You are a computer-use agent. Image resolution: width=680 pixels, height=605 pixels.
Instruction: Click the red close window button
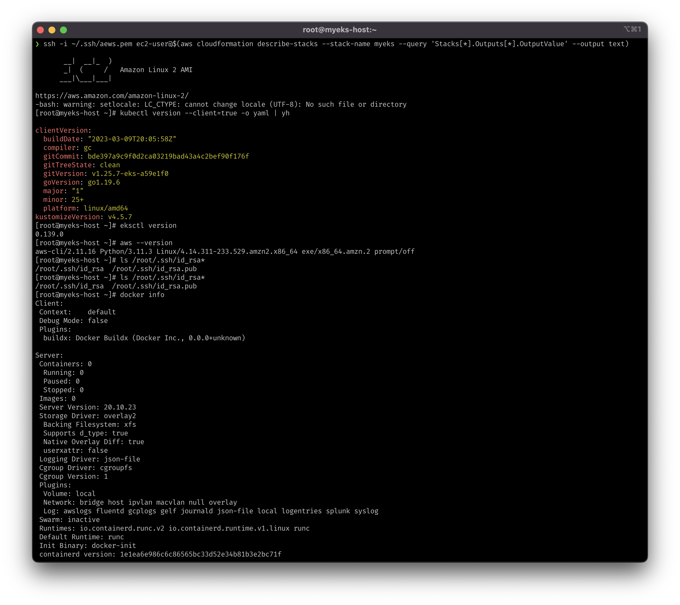(41, 30)
